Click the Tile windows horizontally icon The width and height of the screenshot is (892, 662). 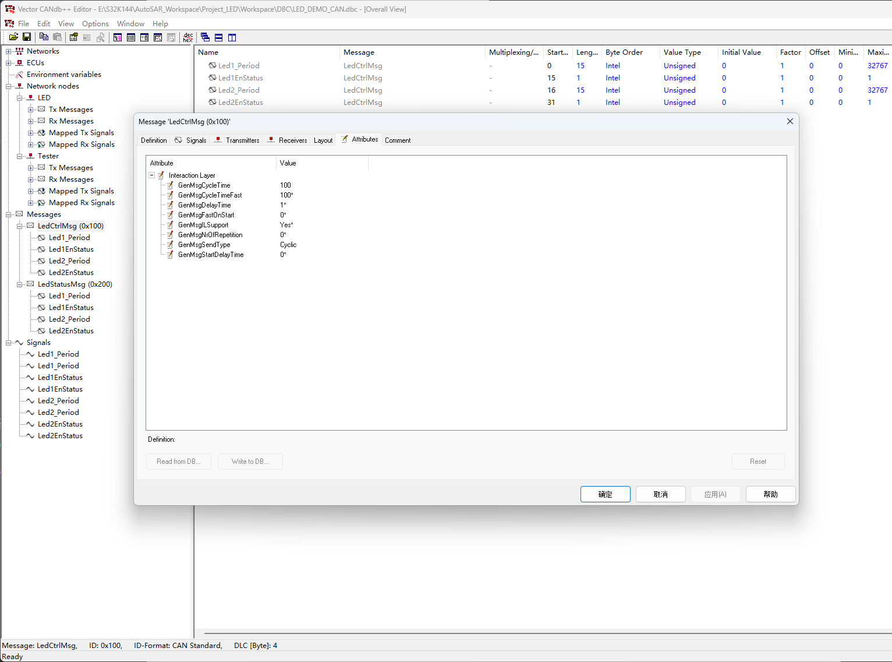[x=219, y=37]
